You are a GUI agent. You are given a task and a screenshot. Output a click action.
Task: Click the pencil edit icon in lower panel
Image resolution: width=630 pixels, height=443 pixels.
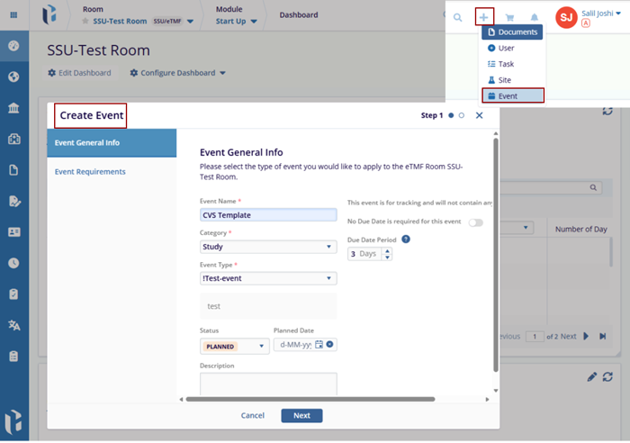click(x=591, y=376)
